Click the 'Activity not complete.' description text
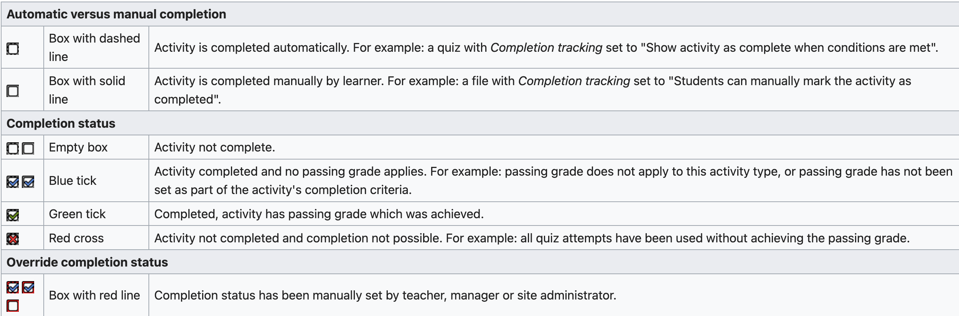Image resolution: width=959 pixels, height=316 pixels. [x=215, y=147]
